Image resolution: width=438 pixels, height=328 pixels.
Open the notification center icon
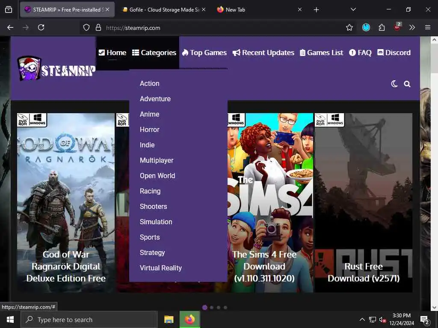click(x=425, y=320)
